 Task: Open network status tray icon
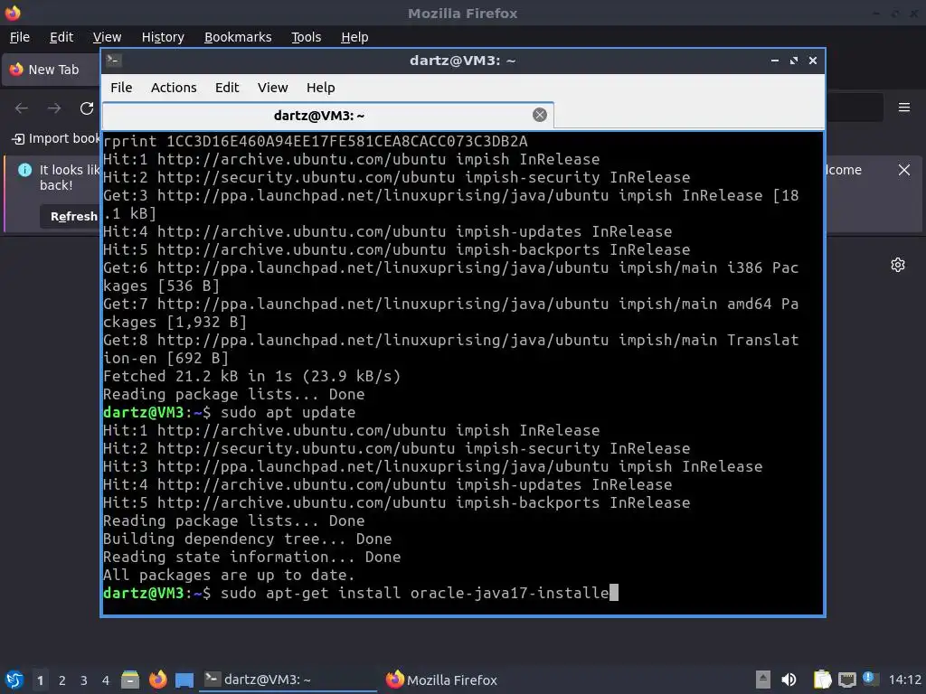[846, 680]
